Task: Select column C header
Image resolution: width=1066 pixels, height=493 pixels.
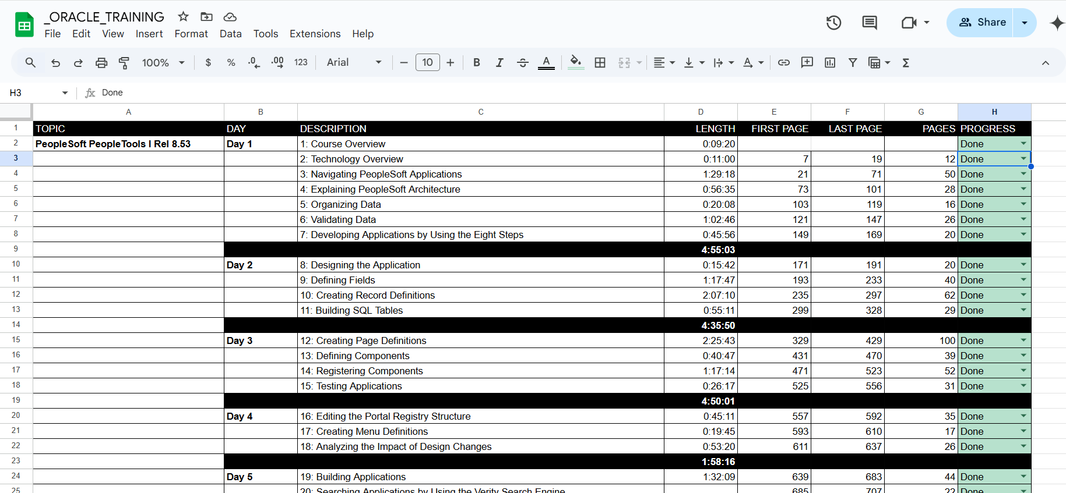Action: click(x=481, y=112)
